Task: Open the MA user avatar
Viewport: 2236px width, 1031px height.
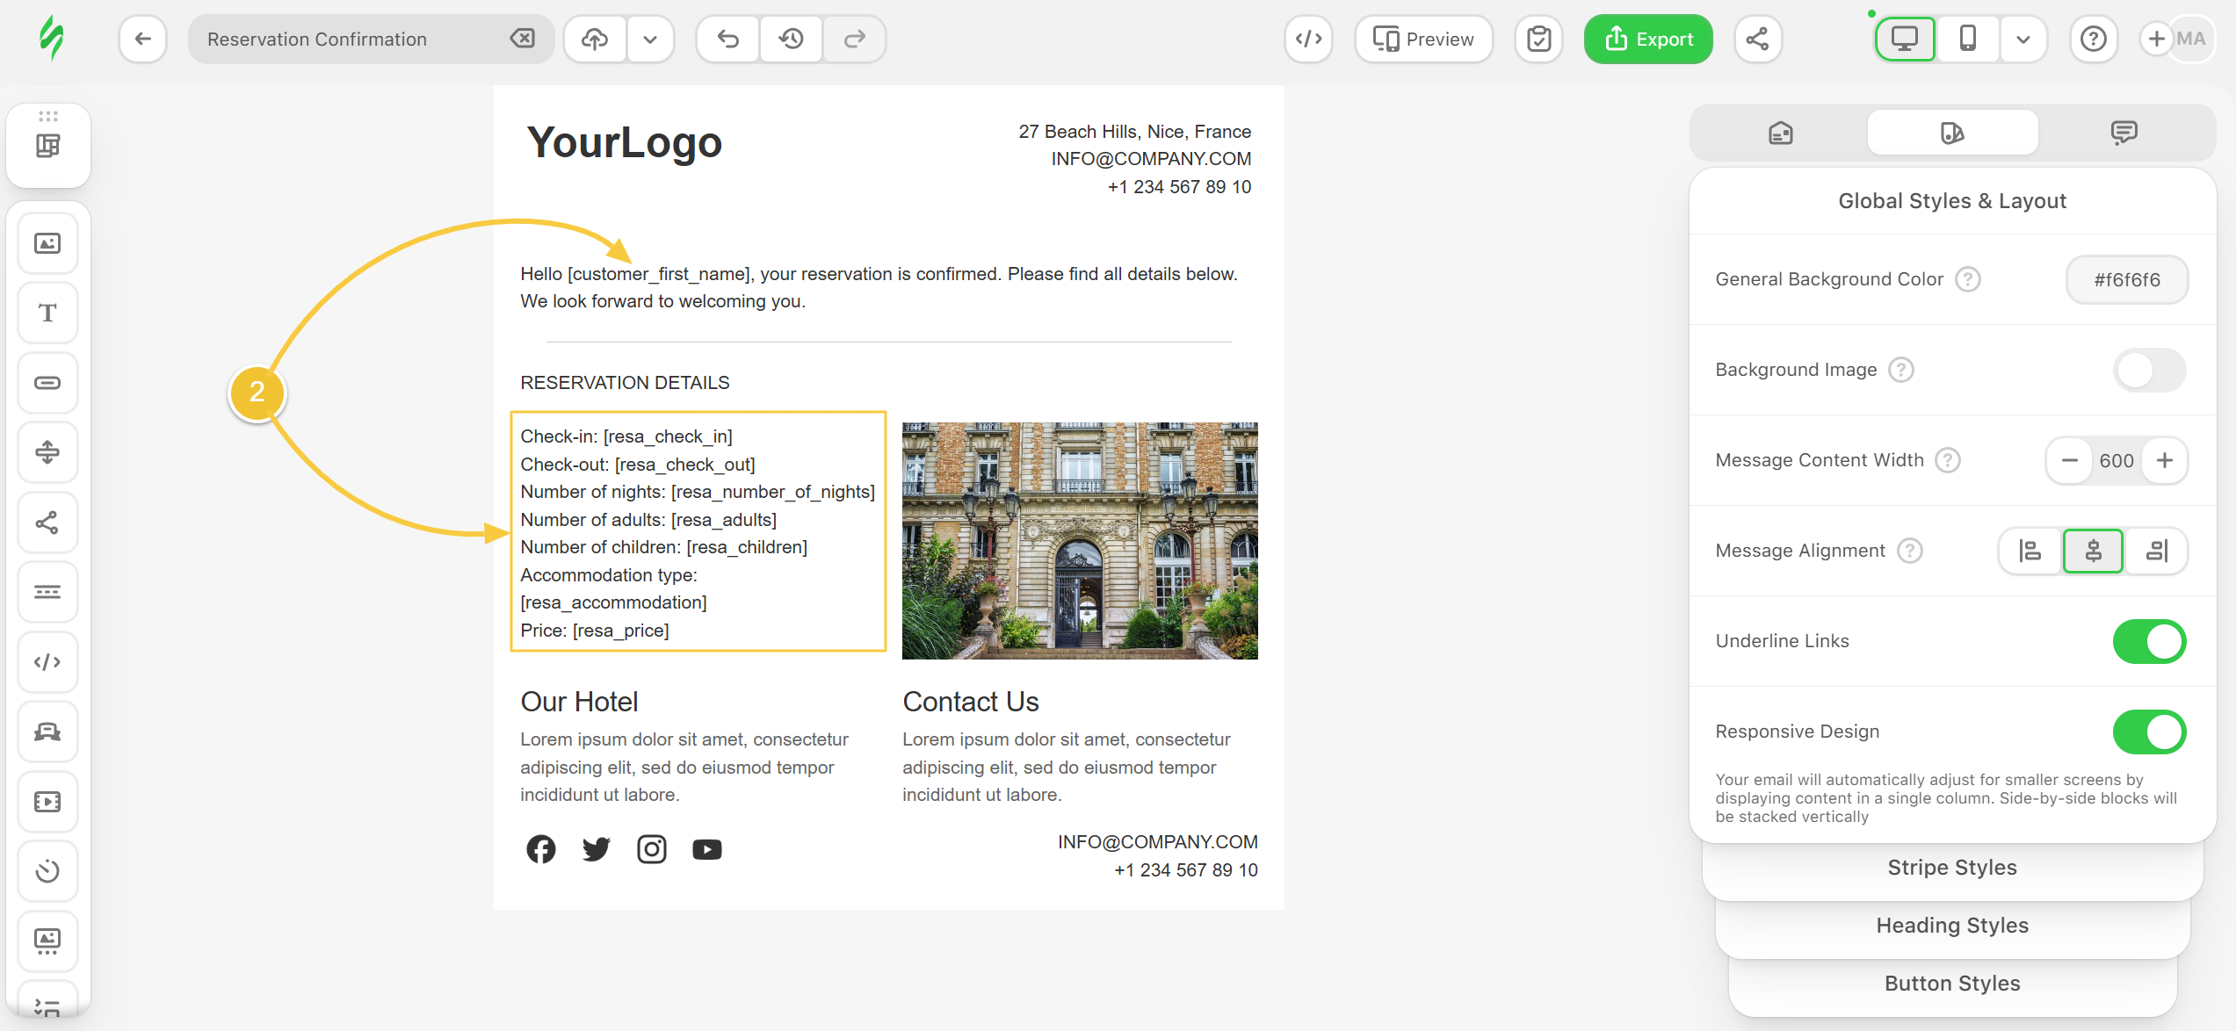Action: pos(2191,39)
